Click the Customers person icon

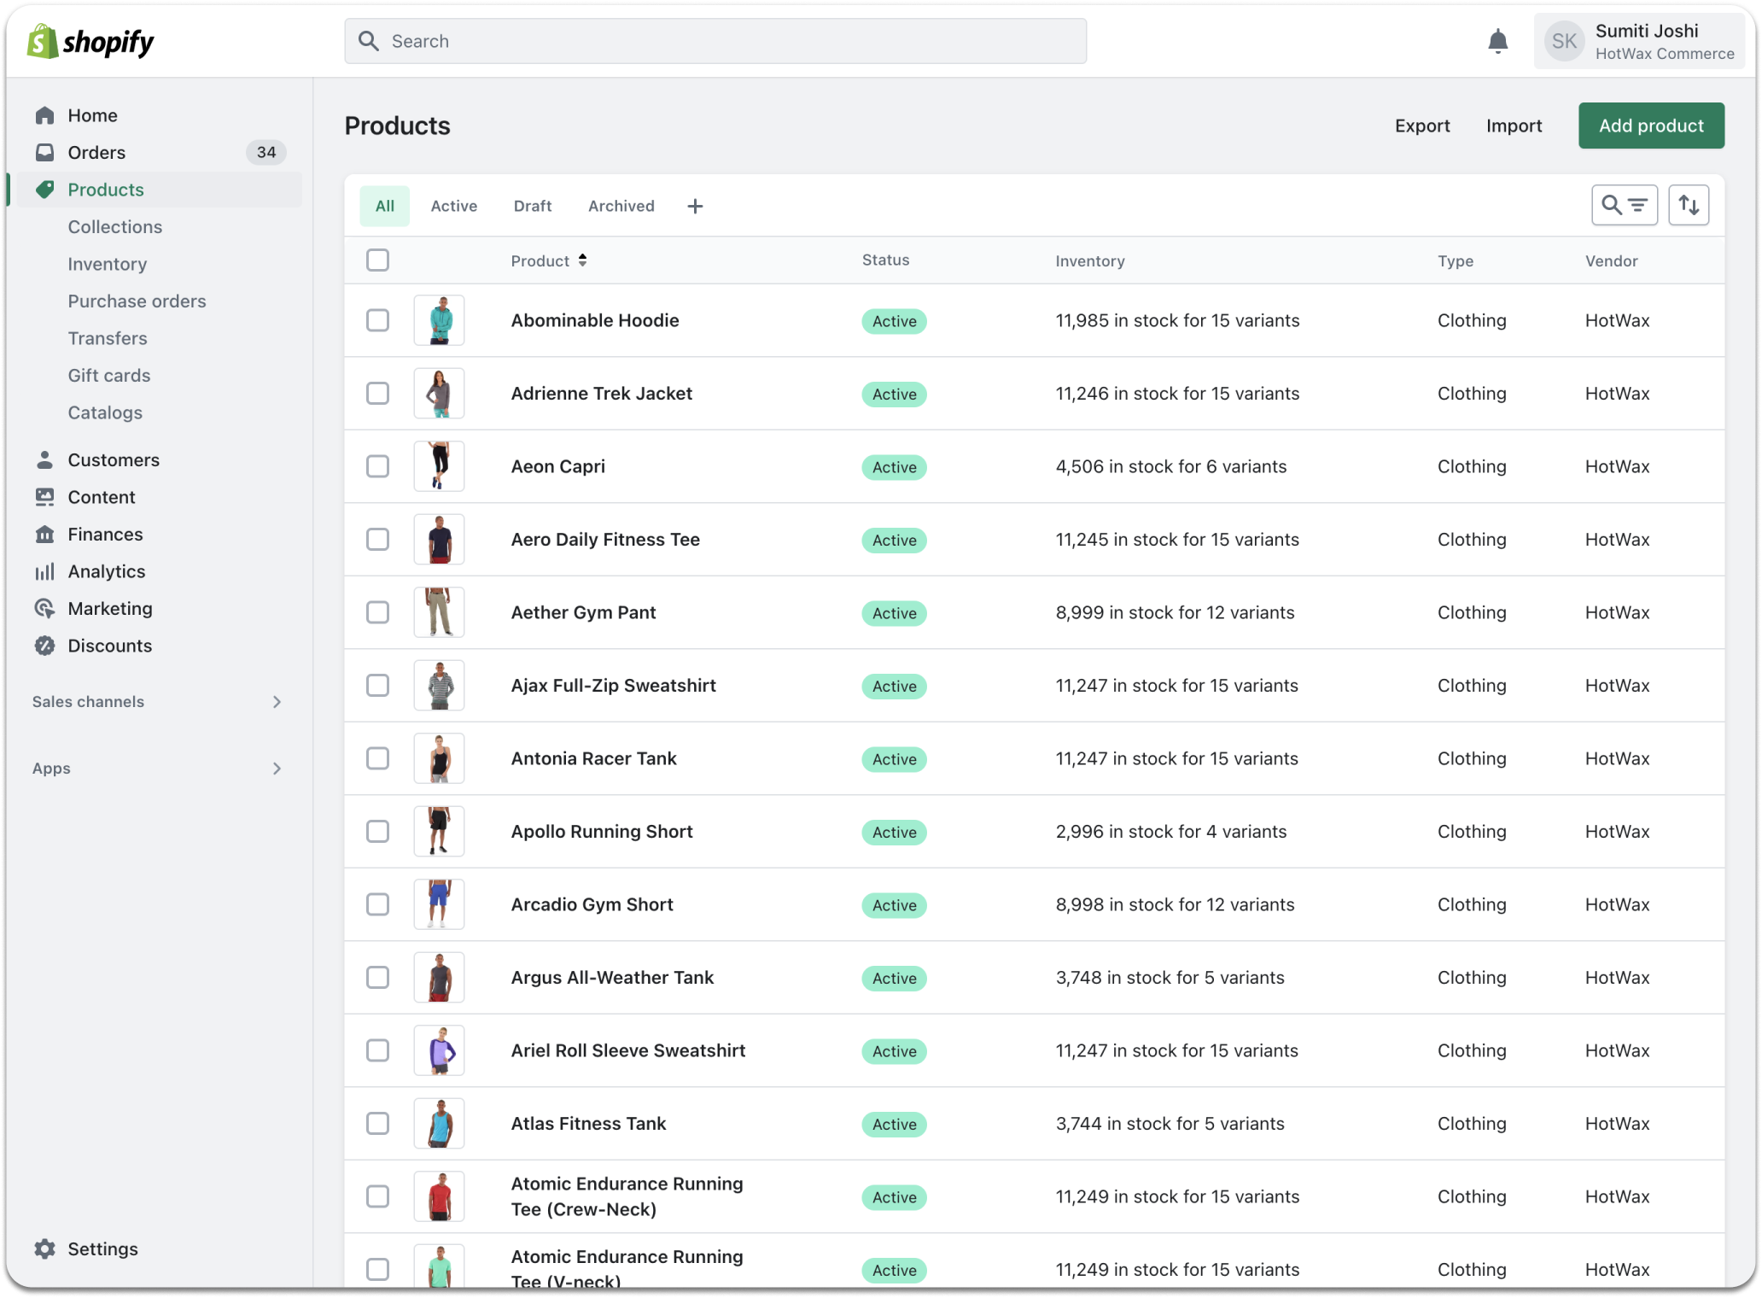click(x=45, y=459)
